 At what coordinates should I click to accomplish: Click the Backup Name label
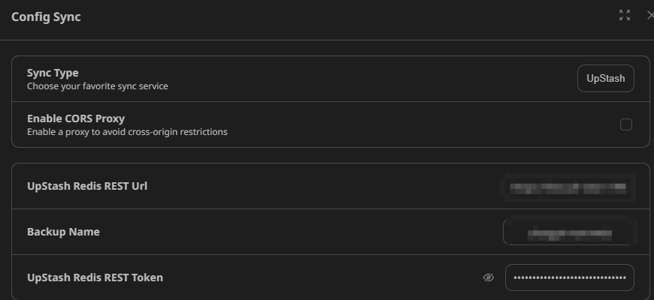63,232
